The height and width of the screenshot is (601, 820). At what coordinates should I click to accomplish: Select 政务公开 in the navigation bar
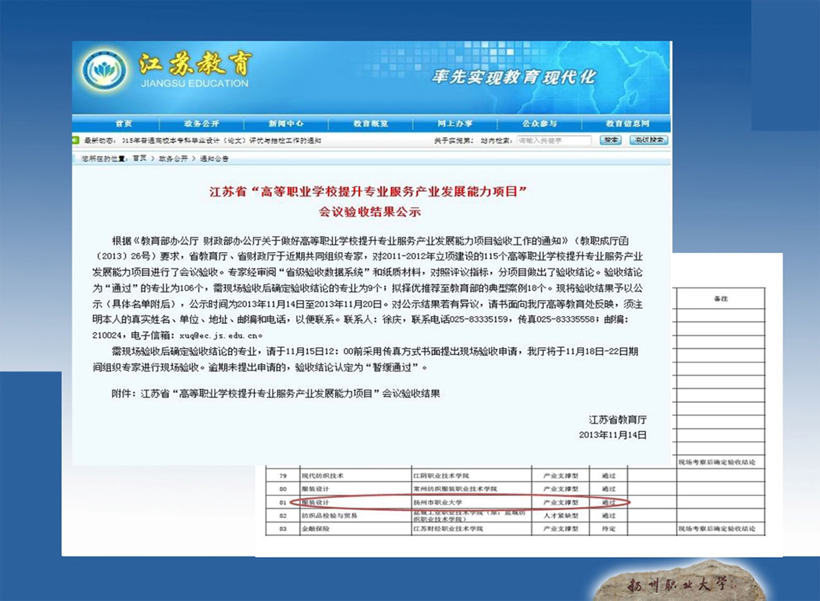pyautogui.click(x=202, y=124)
